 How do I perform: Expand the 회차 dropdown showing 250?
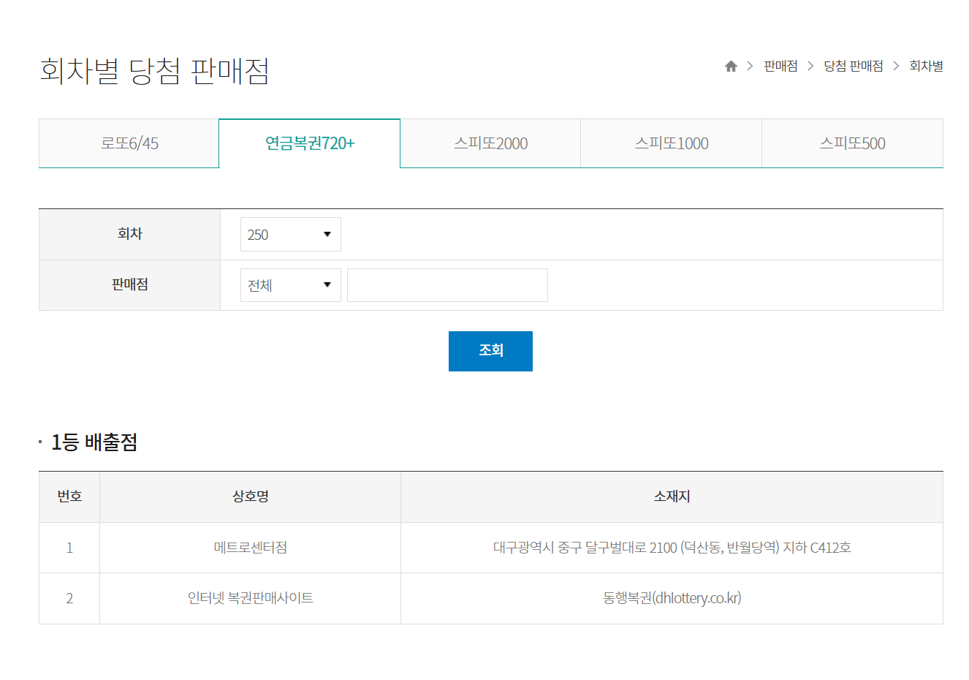[x=291, y=235]
